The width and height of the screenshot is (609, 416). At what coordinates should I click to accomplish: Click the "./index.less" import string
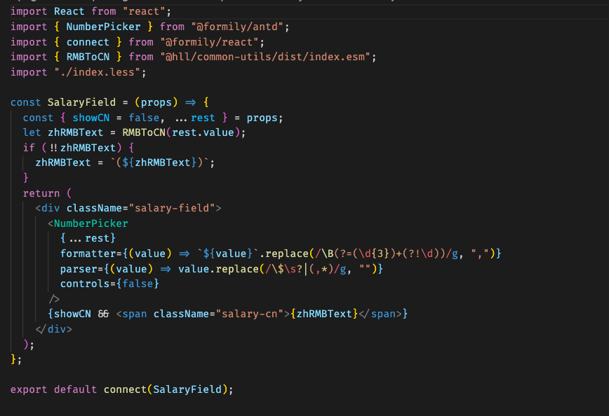pos(98,72)
